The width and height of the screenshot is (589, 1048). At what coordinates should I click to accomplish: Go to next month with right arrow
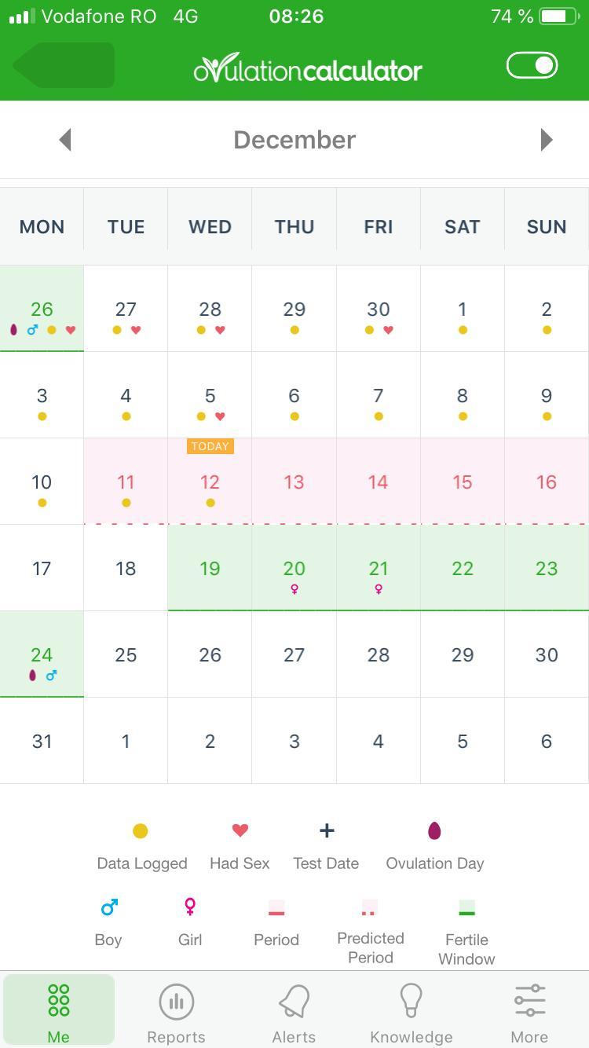[x=547, y=140]
